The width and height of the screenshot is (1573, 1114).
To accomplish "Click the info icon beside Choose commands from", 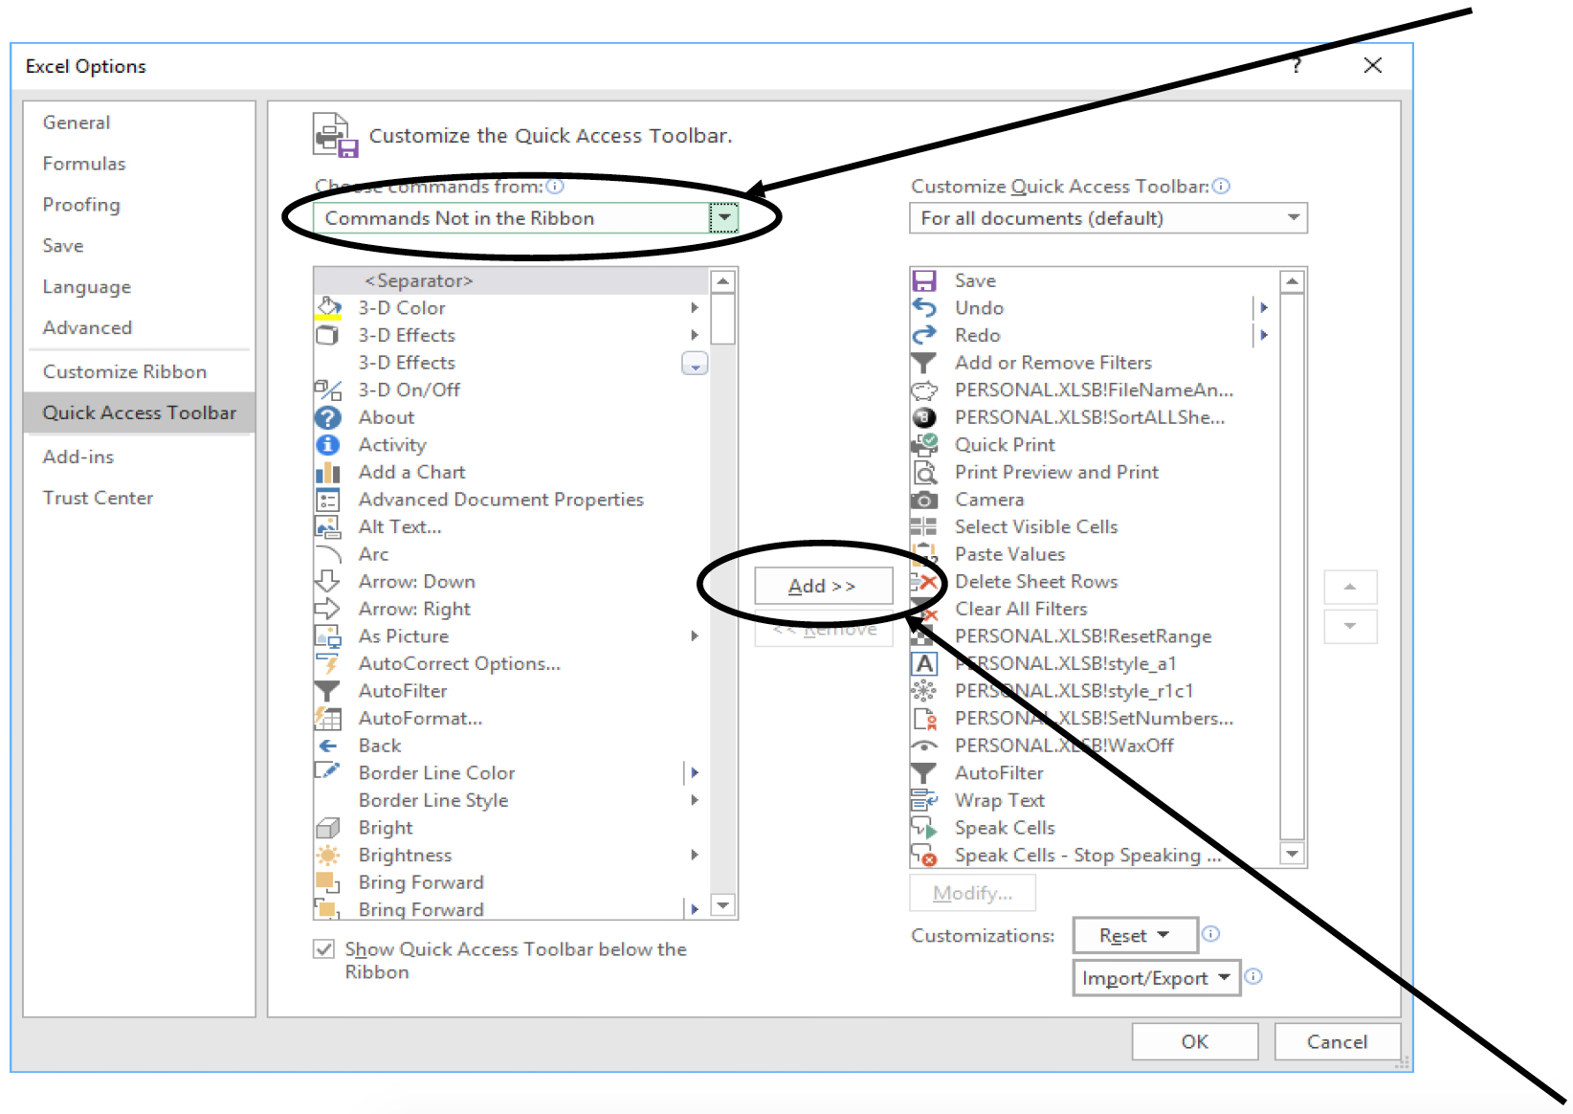I will point(555,186).
